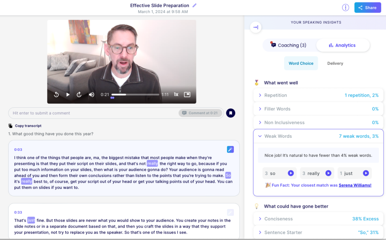
Task: Click the highlighted word 'just' in transcript
Action: pyautogui.click(x=31, y=220)
